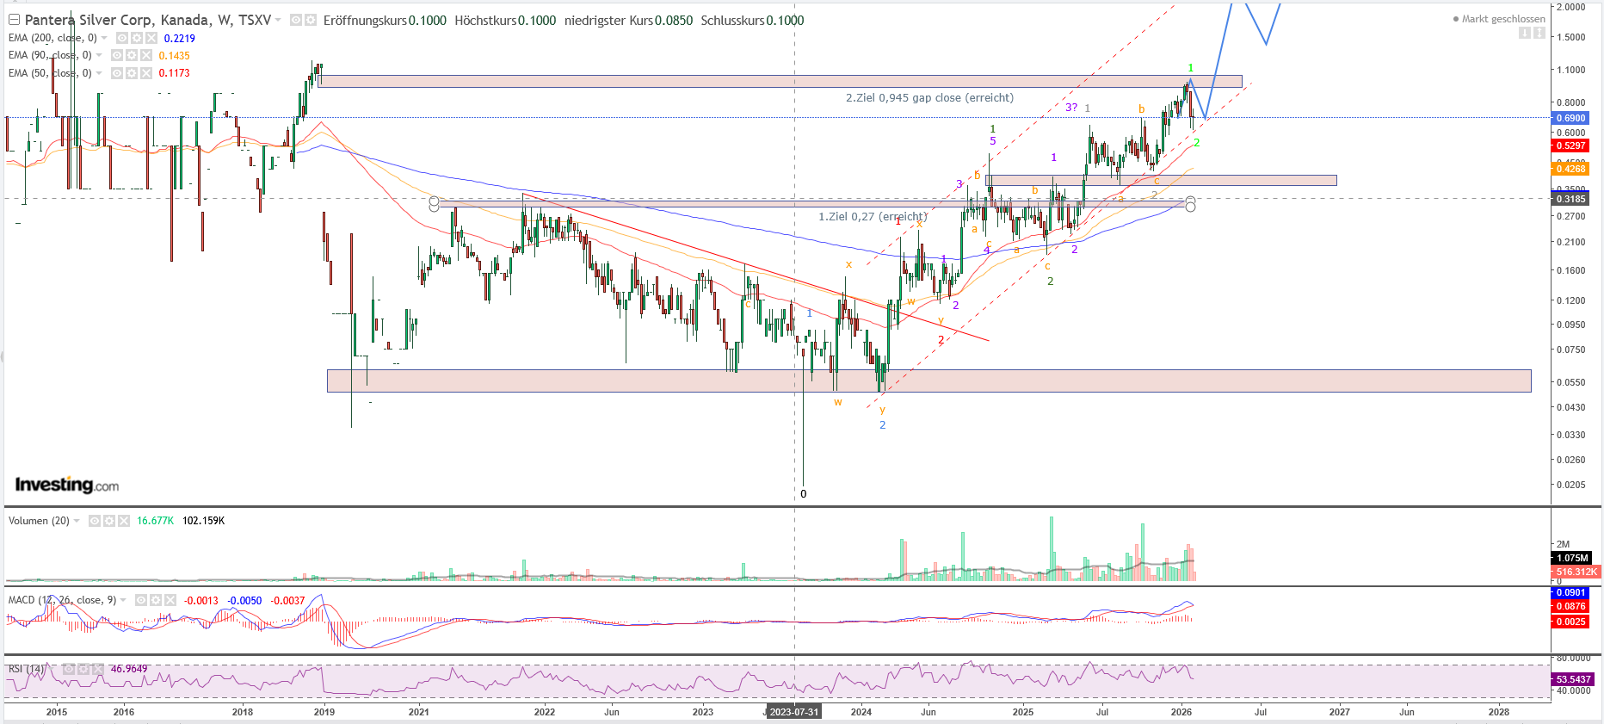
Task: Remove the MACD indicator from chart
Action: 169,600
